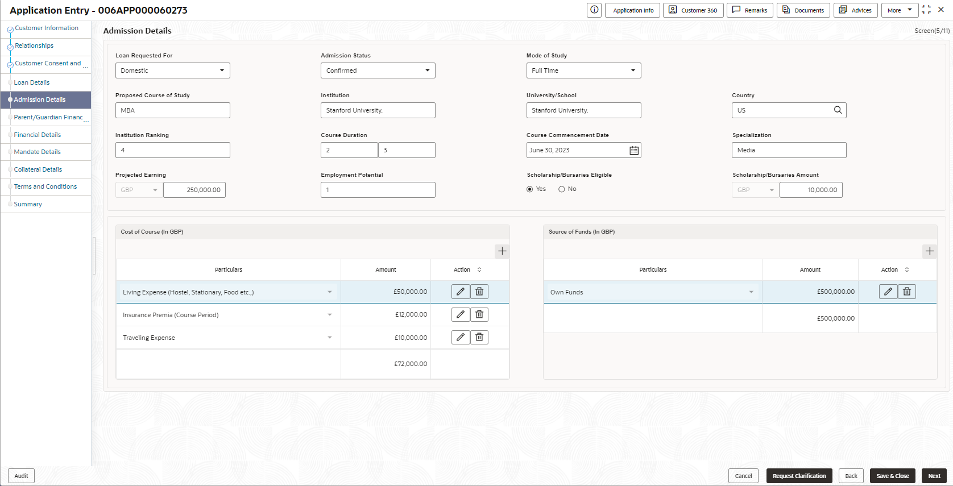Open Remarks
953x486 pixels.
pyautogui.click(x=750, y=10)
